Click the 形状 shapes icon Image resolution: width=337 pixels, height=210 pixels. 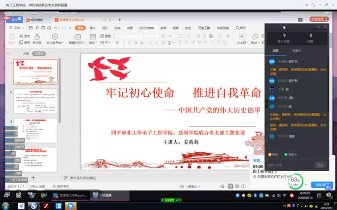255,37
